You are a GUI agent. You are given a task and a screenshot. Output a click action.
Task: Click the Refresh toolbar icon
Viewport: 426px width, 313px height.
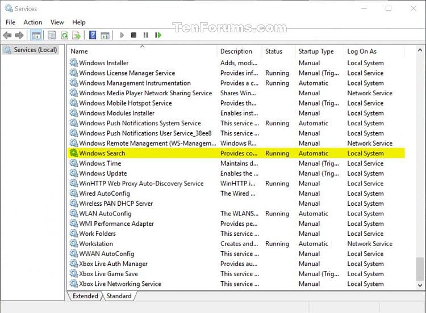tap(64, 35)
